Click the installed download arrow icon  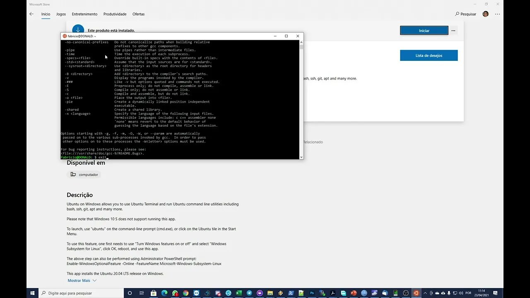(78, 30)
